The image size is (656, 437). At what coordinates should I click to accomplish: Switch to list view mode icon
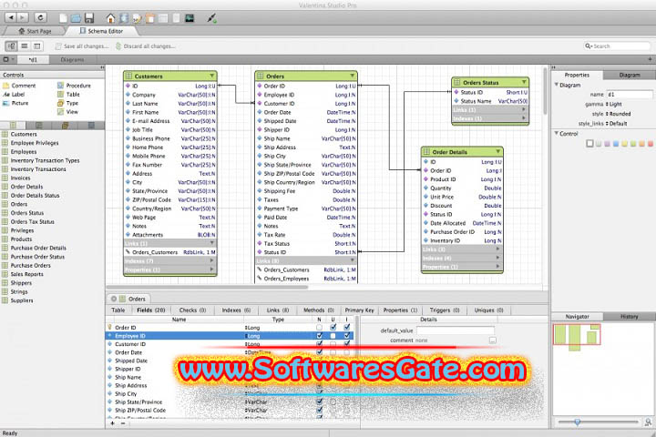click(25, 46)
